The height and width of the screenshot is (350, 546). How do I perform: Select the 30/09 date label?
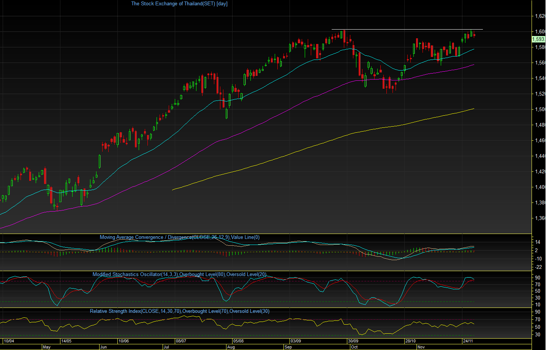[353, 341]
